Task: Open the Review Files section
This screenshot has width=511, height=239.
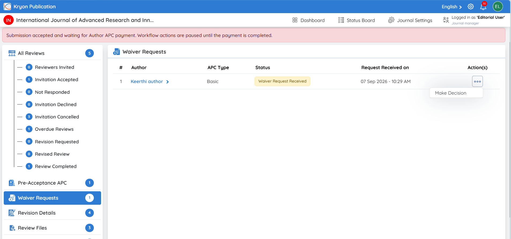Action: (52, 228)
